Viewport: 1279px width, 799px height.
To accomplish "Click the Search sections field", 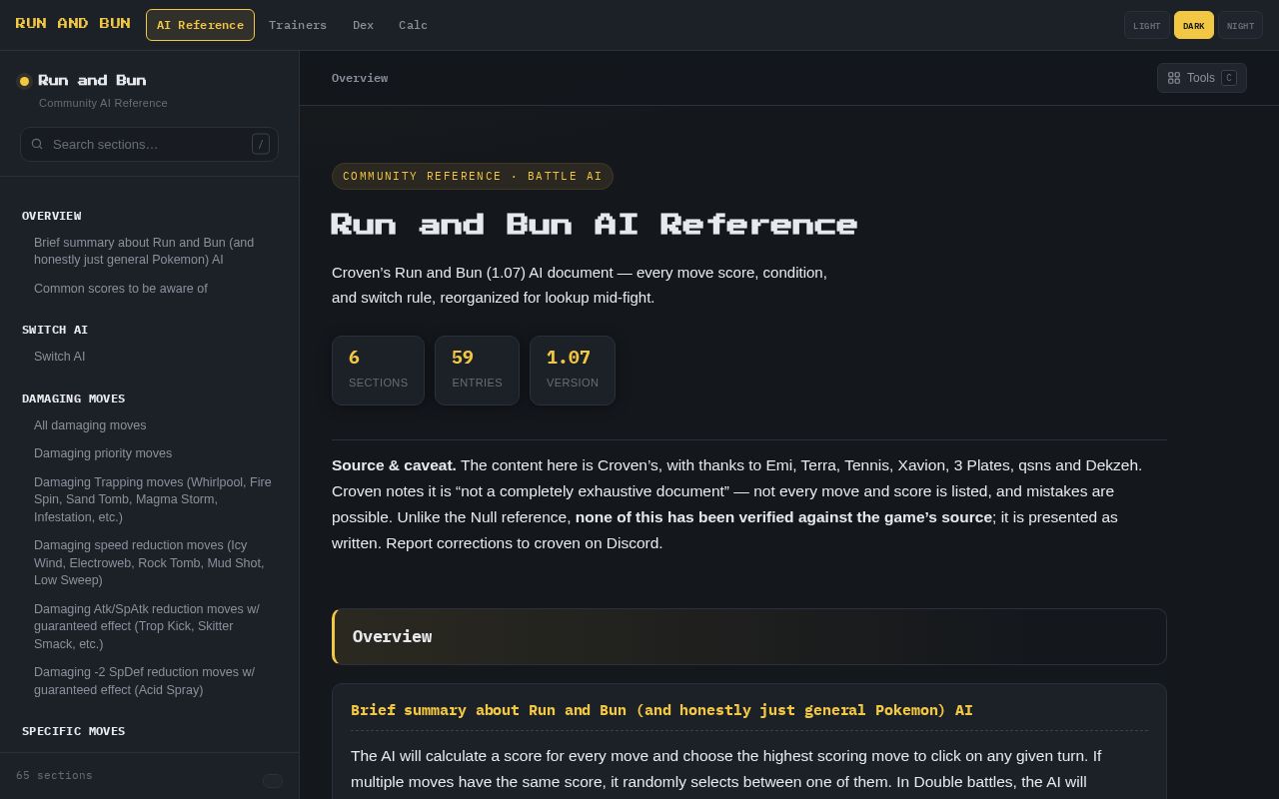I will tap(149, 144).
